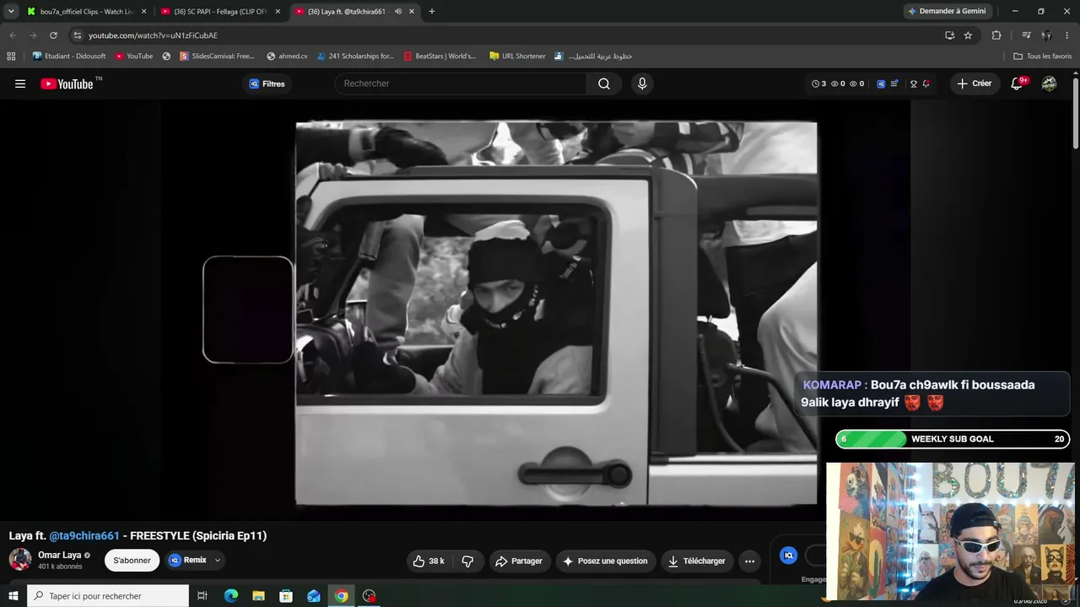Image resolution: width=1080 pixels, height=607 pixels.
Task: Open the SlidesCarnival bookmark
Action: pos(217,56)
